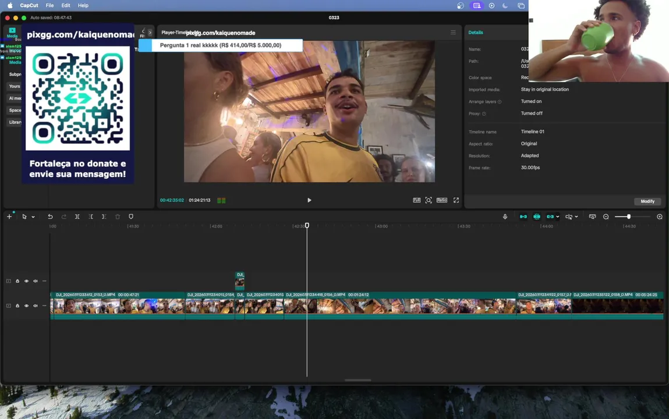Select clip DJI_20260311234418_0156_D.MP4
669x419 pixels.
(x=400, y=305)
